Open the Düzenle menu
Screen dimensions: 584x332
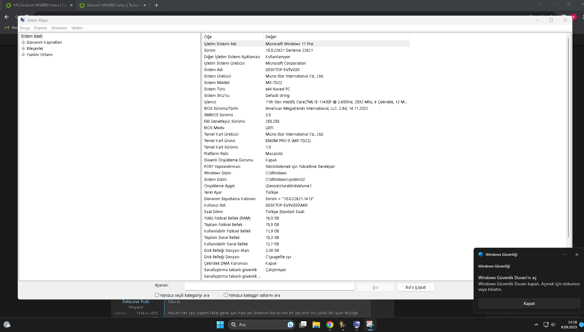click(x=41, y=28)
